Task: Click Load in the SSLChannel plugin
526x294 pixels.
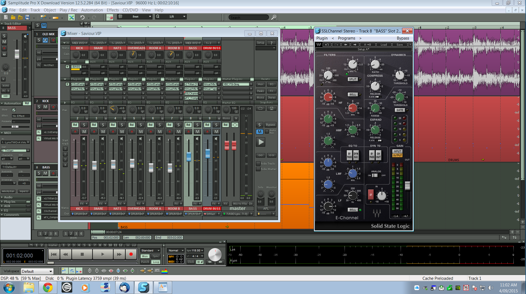Action: [384, 44]
